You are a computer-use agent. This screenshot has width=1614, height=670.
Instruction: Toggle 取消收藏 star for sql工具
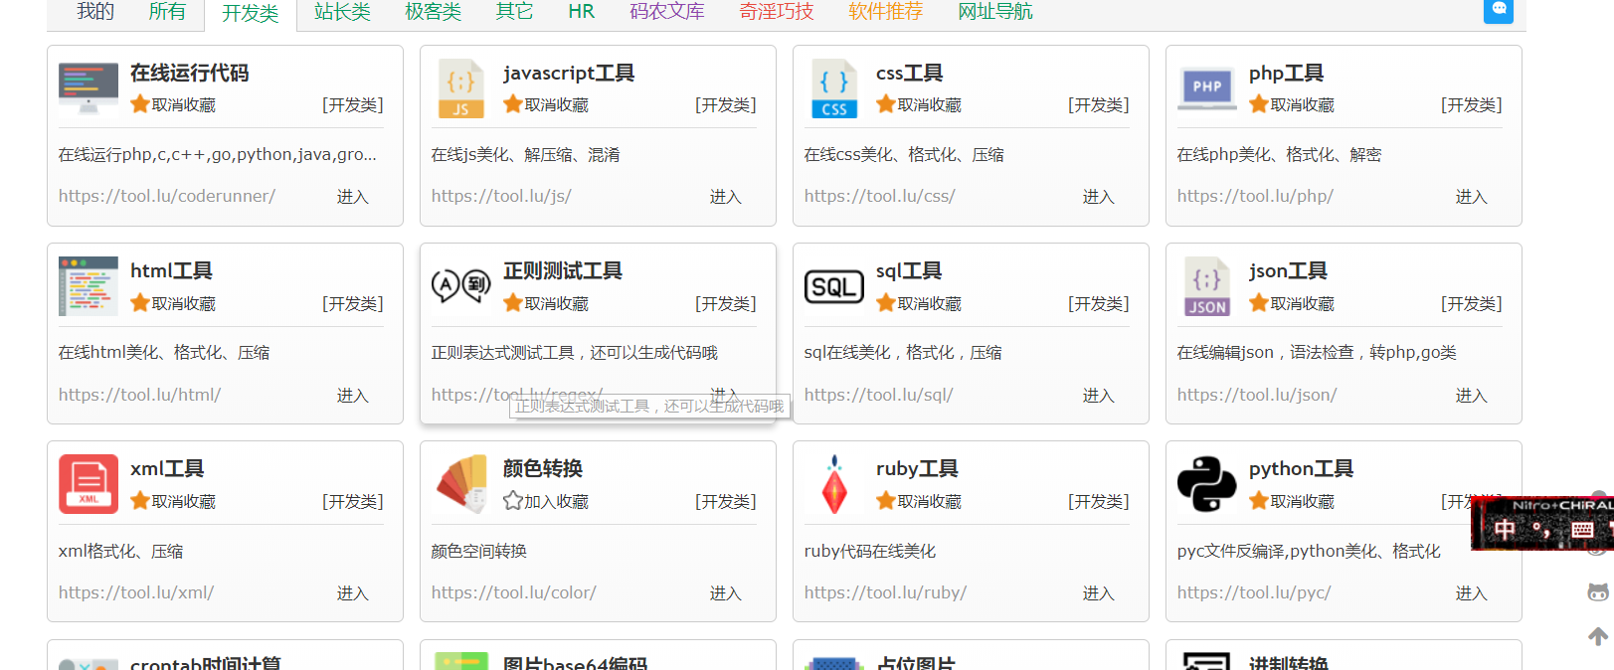coord(919,303)
